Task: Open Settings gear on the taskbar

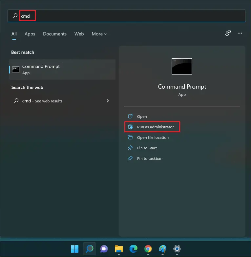Action: click(x=177, y=249)
